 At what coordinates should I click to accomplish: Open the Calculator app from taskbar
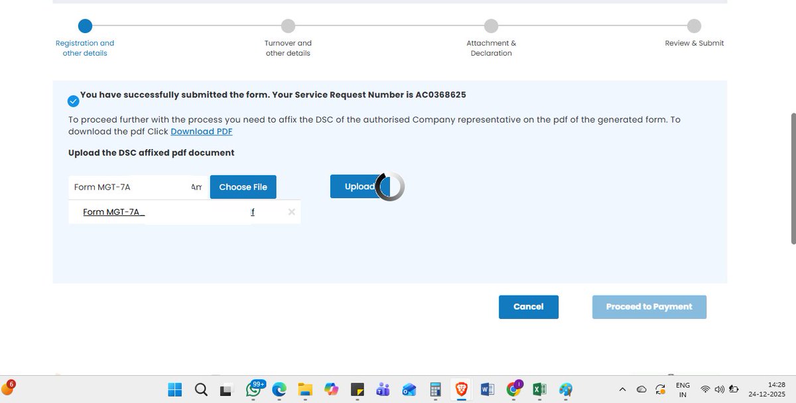pos(435,390)
